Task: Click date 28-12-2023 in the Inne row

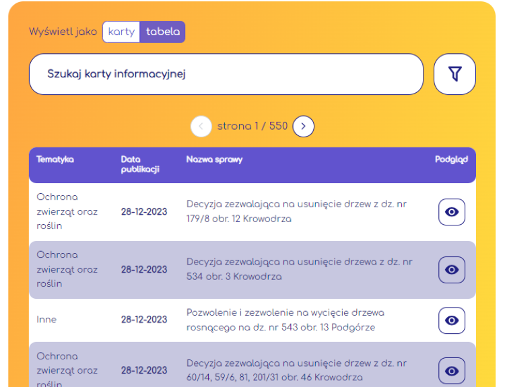Action: click(x=144, y=320)
